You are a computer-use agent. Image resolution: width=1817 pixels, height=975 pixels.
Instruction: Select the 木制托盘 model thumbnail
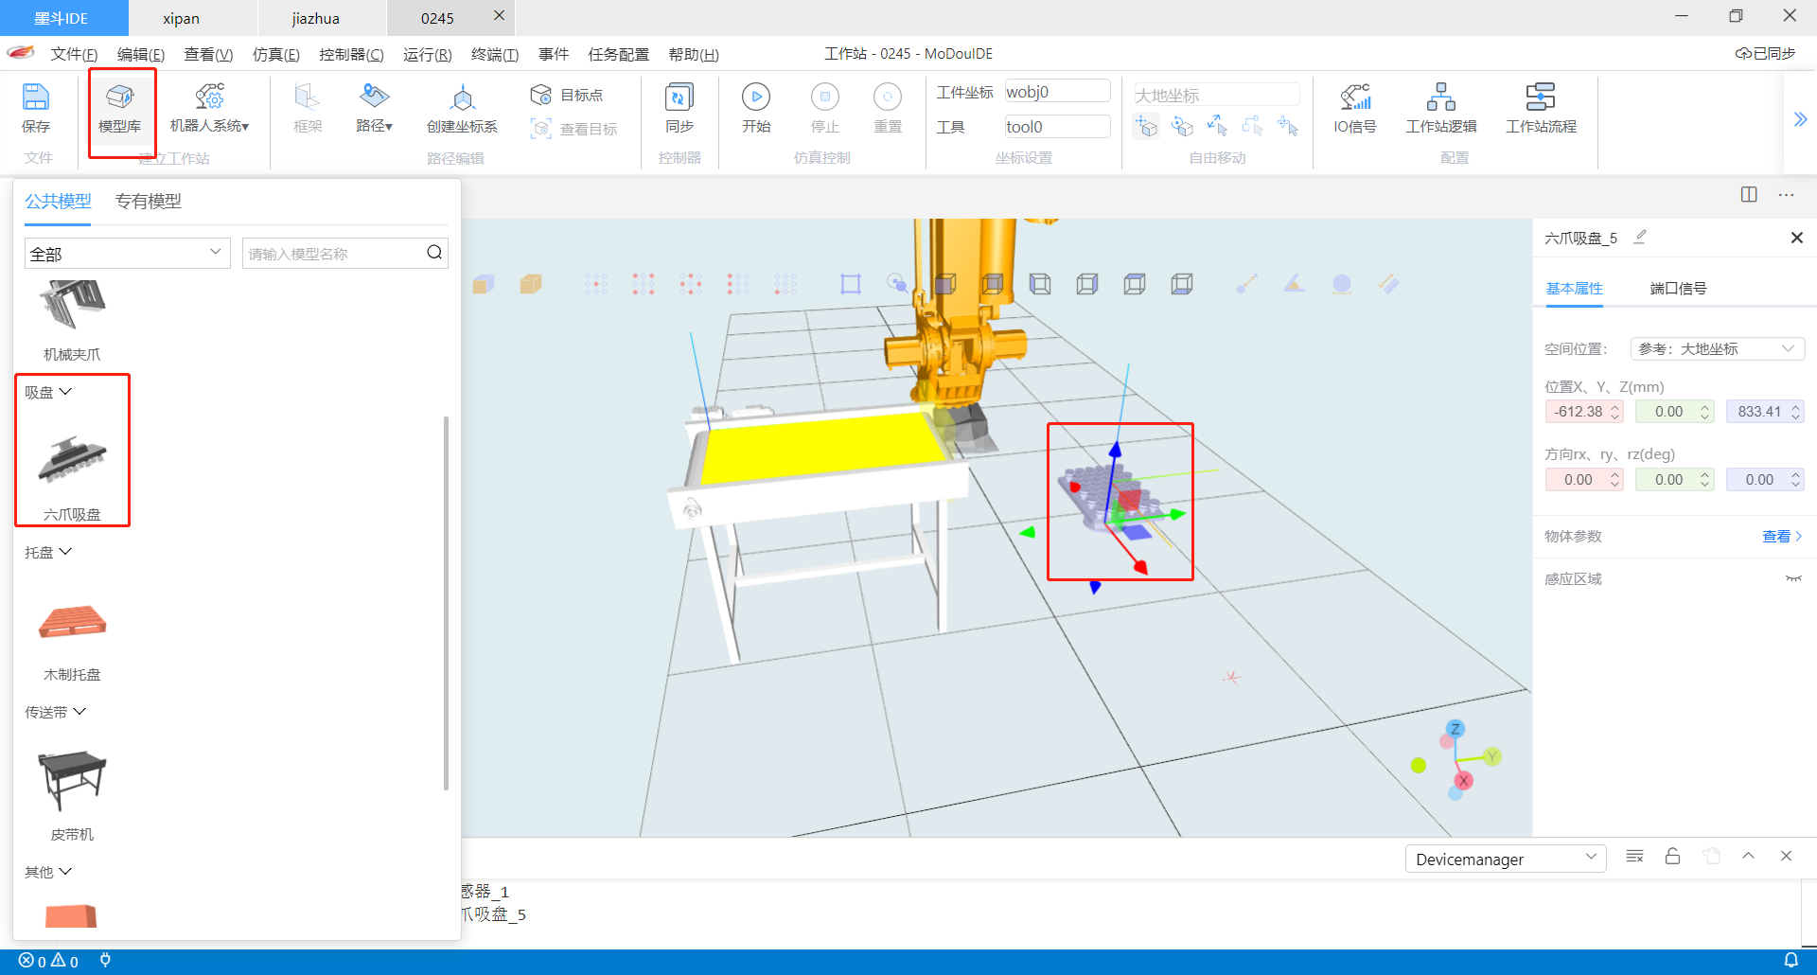(x=72, y=623)
